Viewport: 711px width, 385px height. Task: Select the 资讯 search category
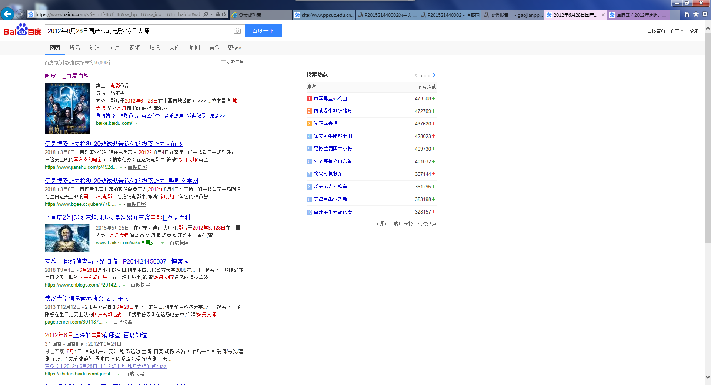(74, 47)
